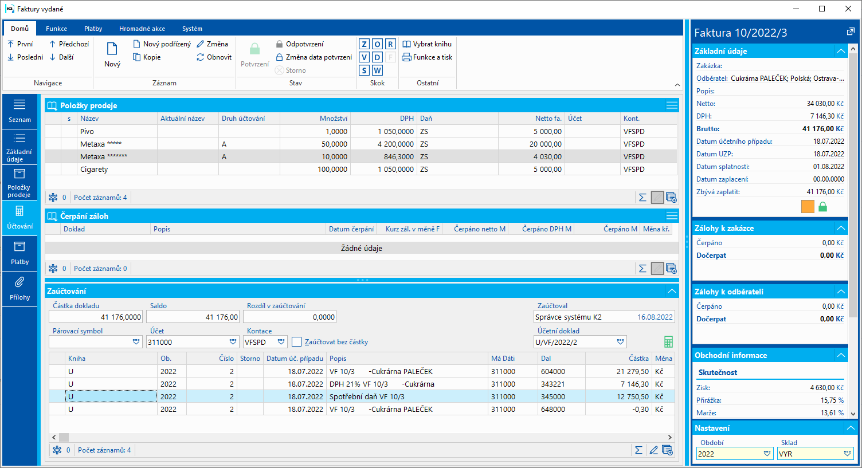Toggle the gray square button in Čerpání záloh footer
862x468 pixels.
(657, 269)
